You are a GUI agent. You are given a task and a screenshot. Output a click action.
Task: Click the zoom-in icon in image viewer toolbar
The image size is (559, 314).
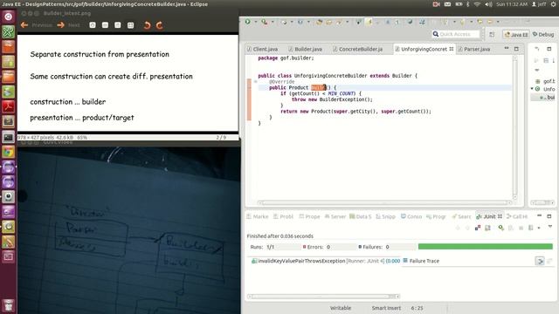tap(93, 25)
